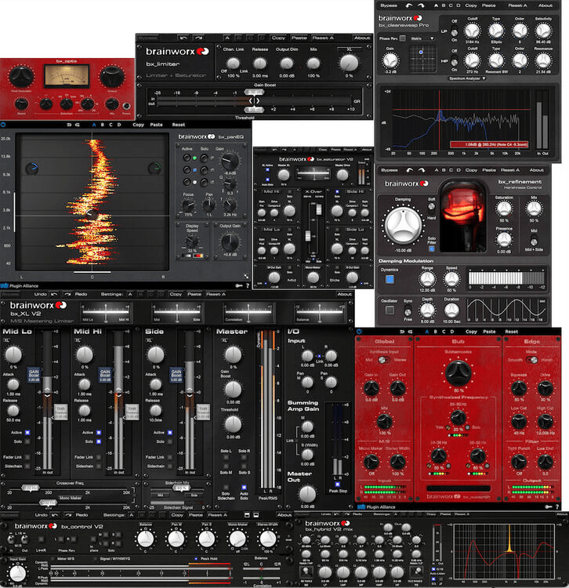Click the stereo matrix XY pad in bx_cleansweep
Screen dimensions: 569x588
tap(422, 59)
